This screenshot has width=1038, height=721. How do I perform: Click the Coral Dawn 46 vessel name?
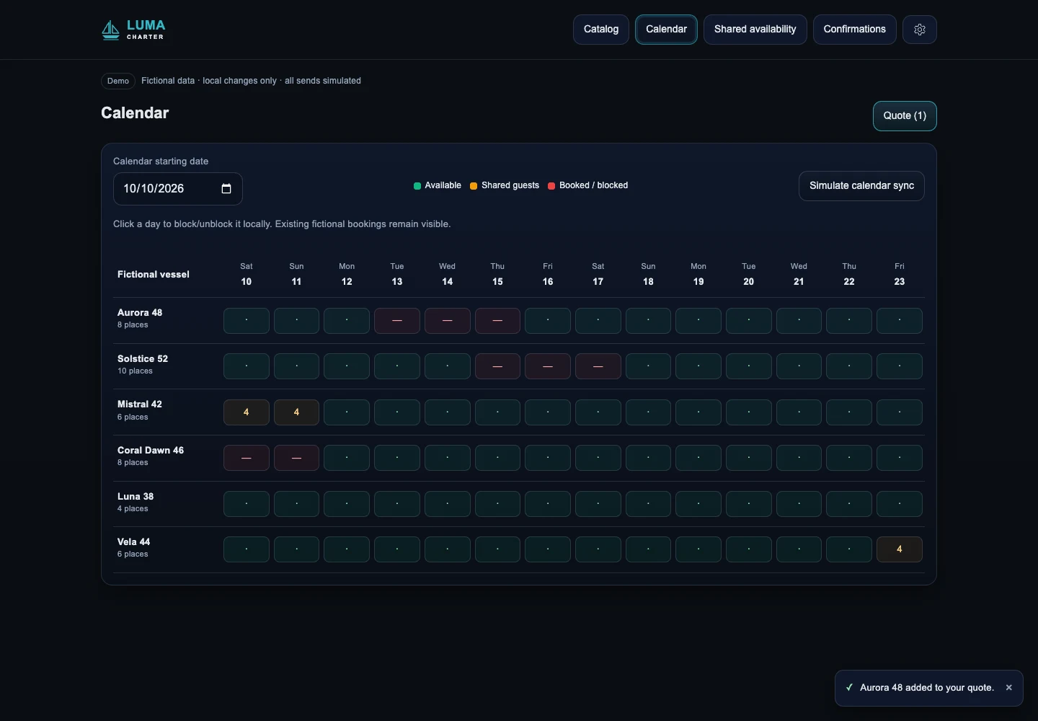[151, 451]
